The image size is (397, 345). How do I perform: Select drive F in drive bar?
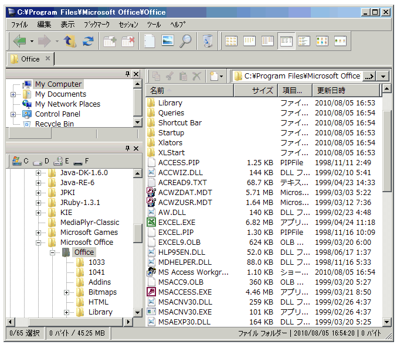point(81,161)
